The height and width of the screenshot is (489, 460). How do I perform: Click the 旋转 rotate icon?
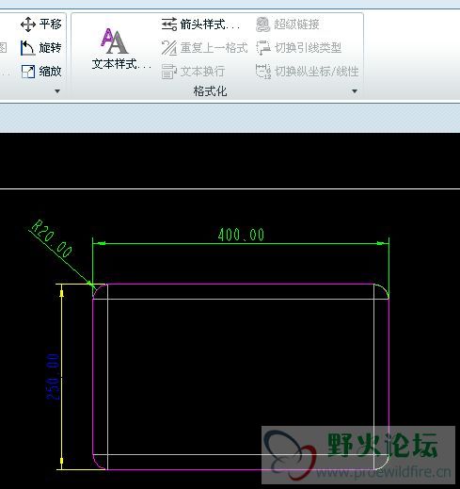click(27, 48)
